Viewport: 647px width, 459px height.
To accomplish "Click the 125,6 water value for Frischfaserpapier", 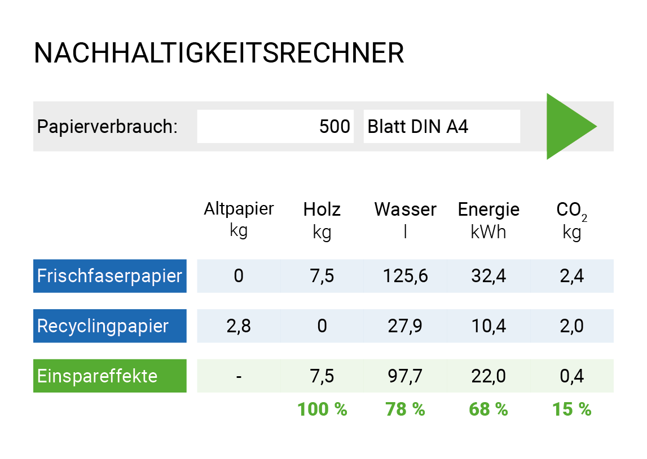I will [x=405, y=276].
